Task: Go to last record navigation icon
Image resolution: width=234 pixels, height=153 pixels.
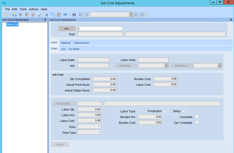Action: pyautogui.click(x=142, y=15)
